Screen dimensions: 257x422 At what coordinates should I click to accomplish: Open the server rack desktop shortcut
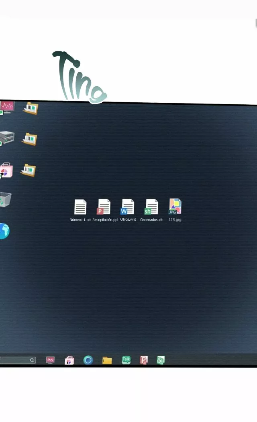(6, 138)
